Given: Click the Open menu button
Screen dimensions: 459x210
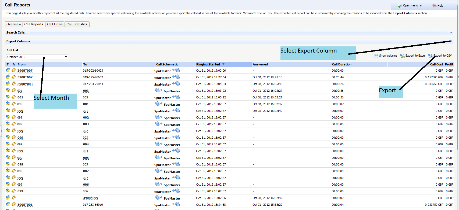Looking at the screenshot, I should click(x=410, y=6).
